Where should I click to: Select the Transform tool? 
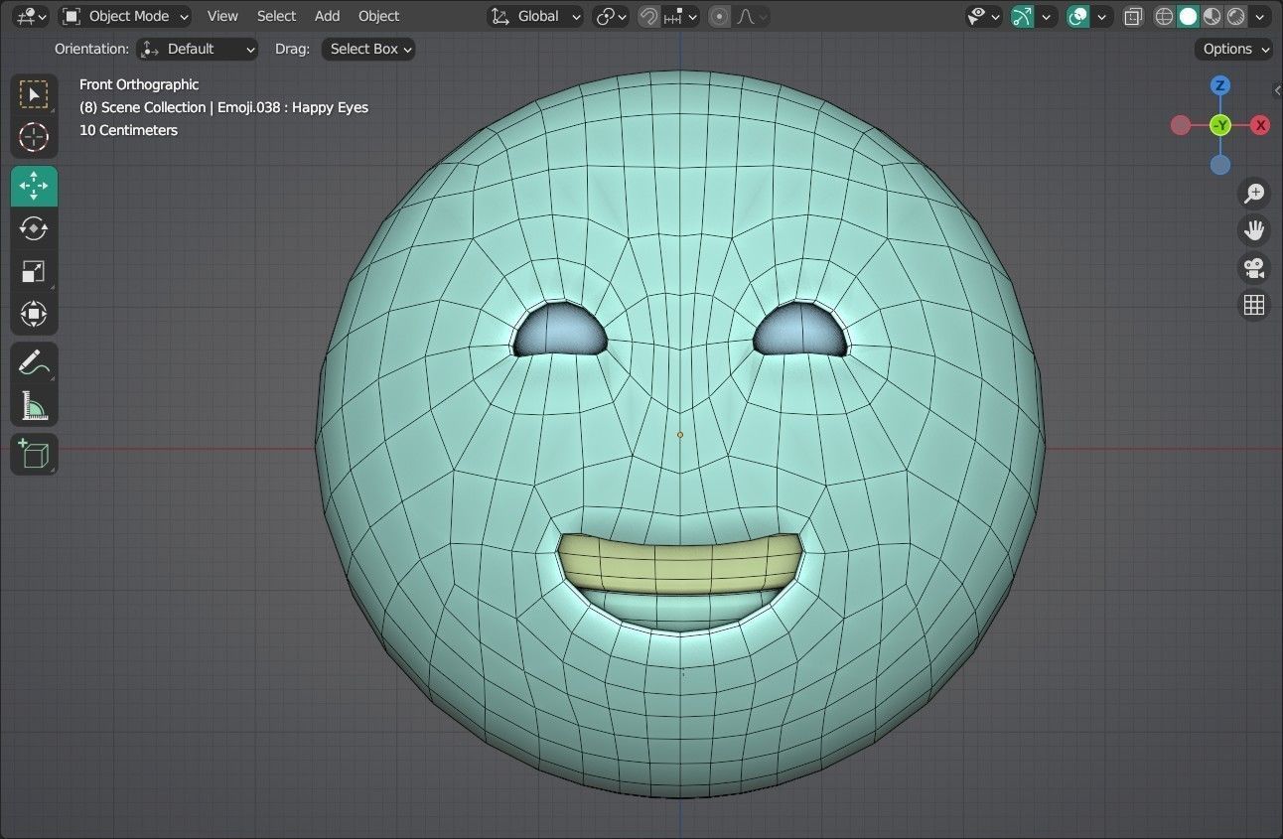pyautogui.click(x=34, y=314)
